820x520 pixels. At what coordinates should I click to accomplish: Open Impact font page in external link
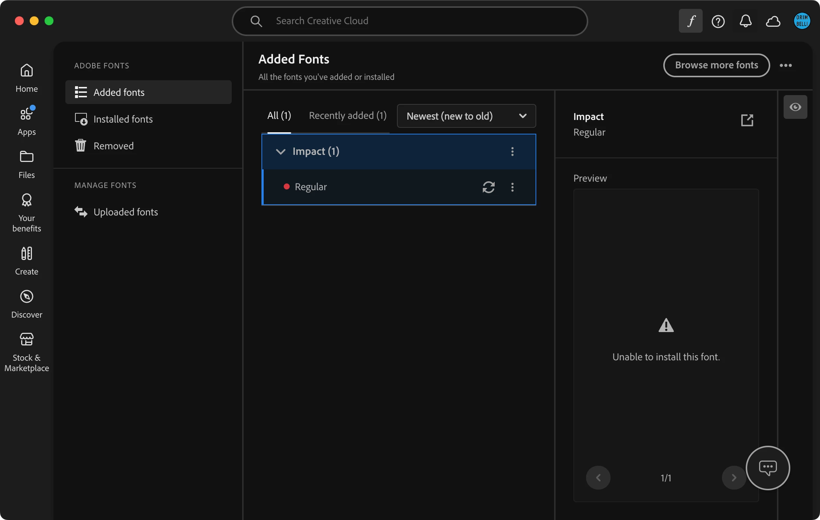[x=747, y=120]
